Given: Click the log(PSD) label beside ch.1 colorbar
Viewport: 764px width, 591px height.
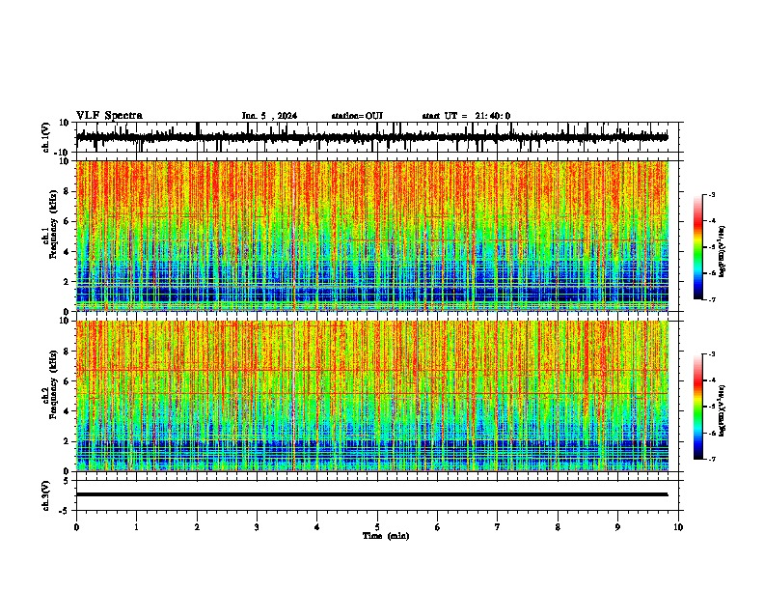Looking at the screenshot, I should [722, 251].
